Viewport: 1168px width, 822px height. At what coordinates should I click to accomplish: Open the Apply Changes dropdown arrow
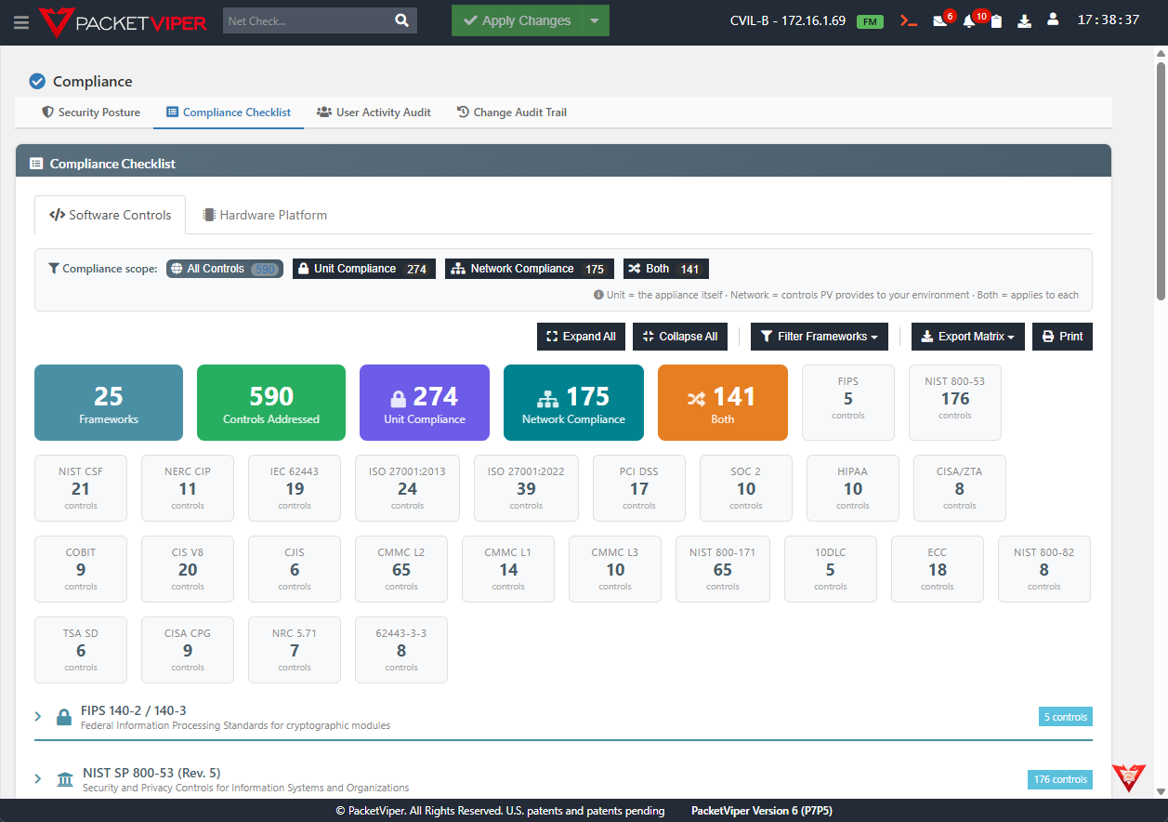click(x=596, y=20)
